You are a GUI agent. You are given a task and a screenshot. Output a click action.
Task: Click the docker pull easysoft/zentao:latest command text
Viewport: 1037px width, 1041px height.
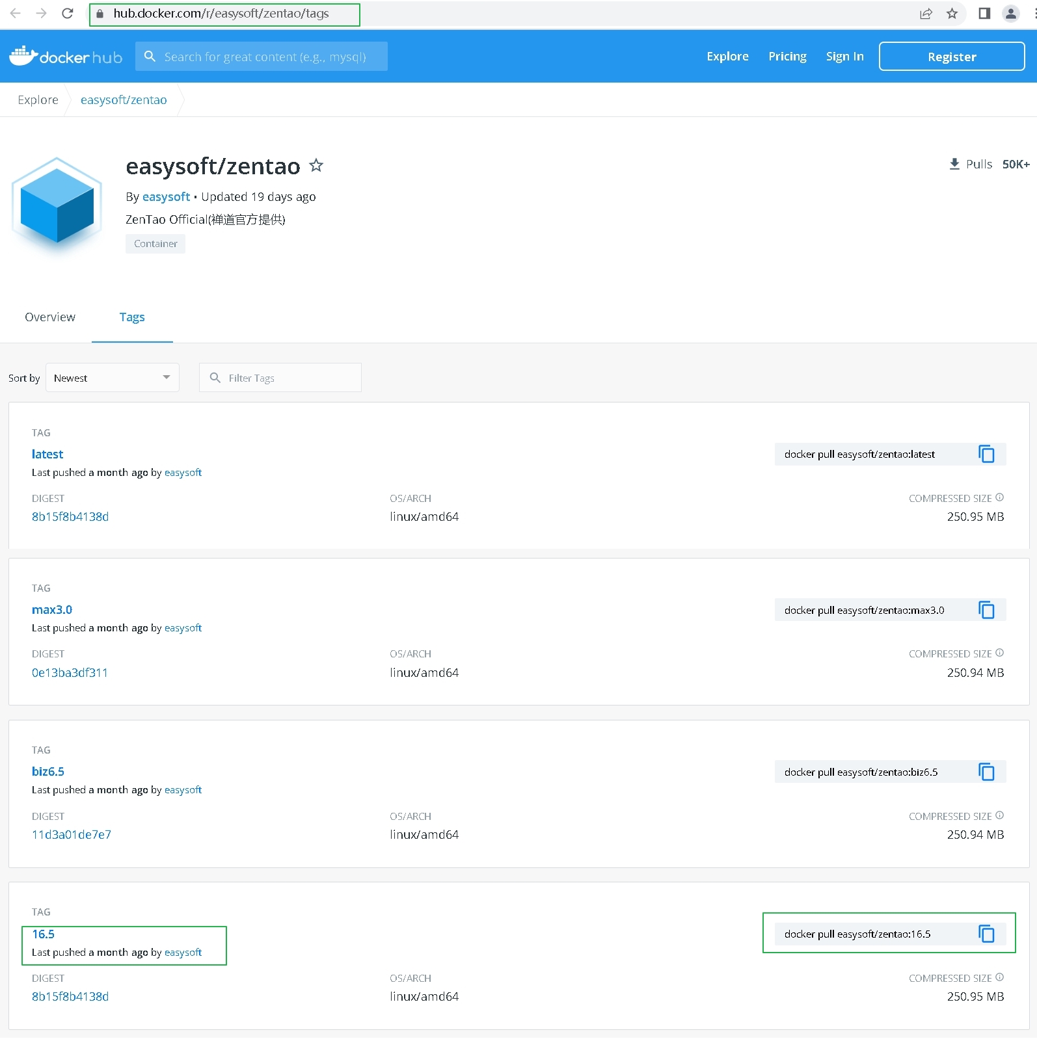click(x=859, y=454)
